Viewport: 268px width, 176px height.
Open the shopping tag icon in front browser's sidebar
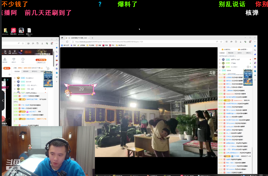(255, 54)
